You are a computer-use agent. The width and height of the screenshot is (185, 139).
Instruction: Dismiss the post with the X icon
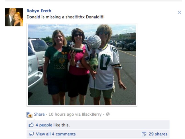(x=179, y=12)
